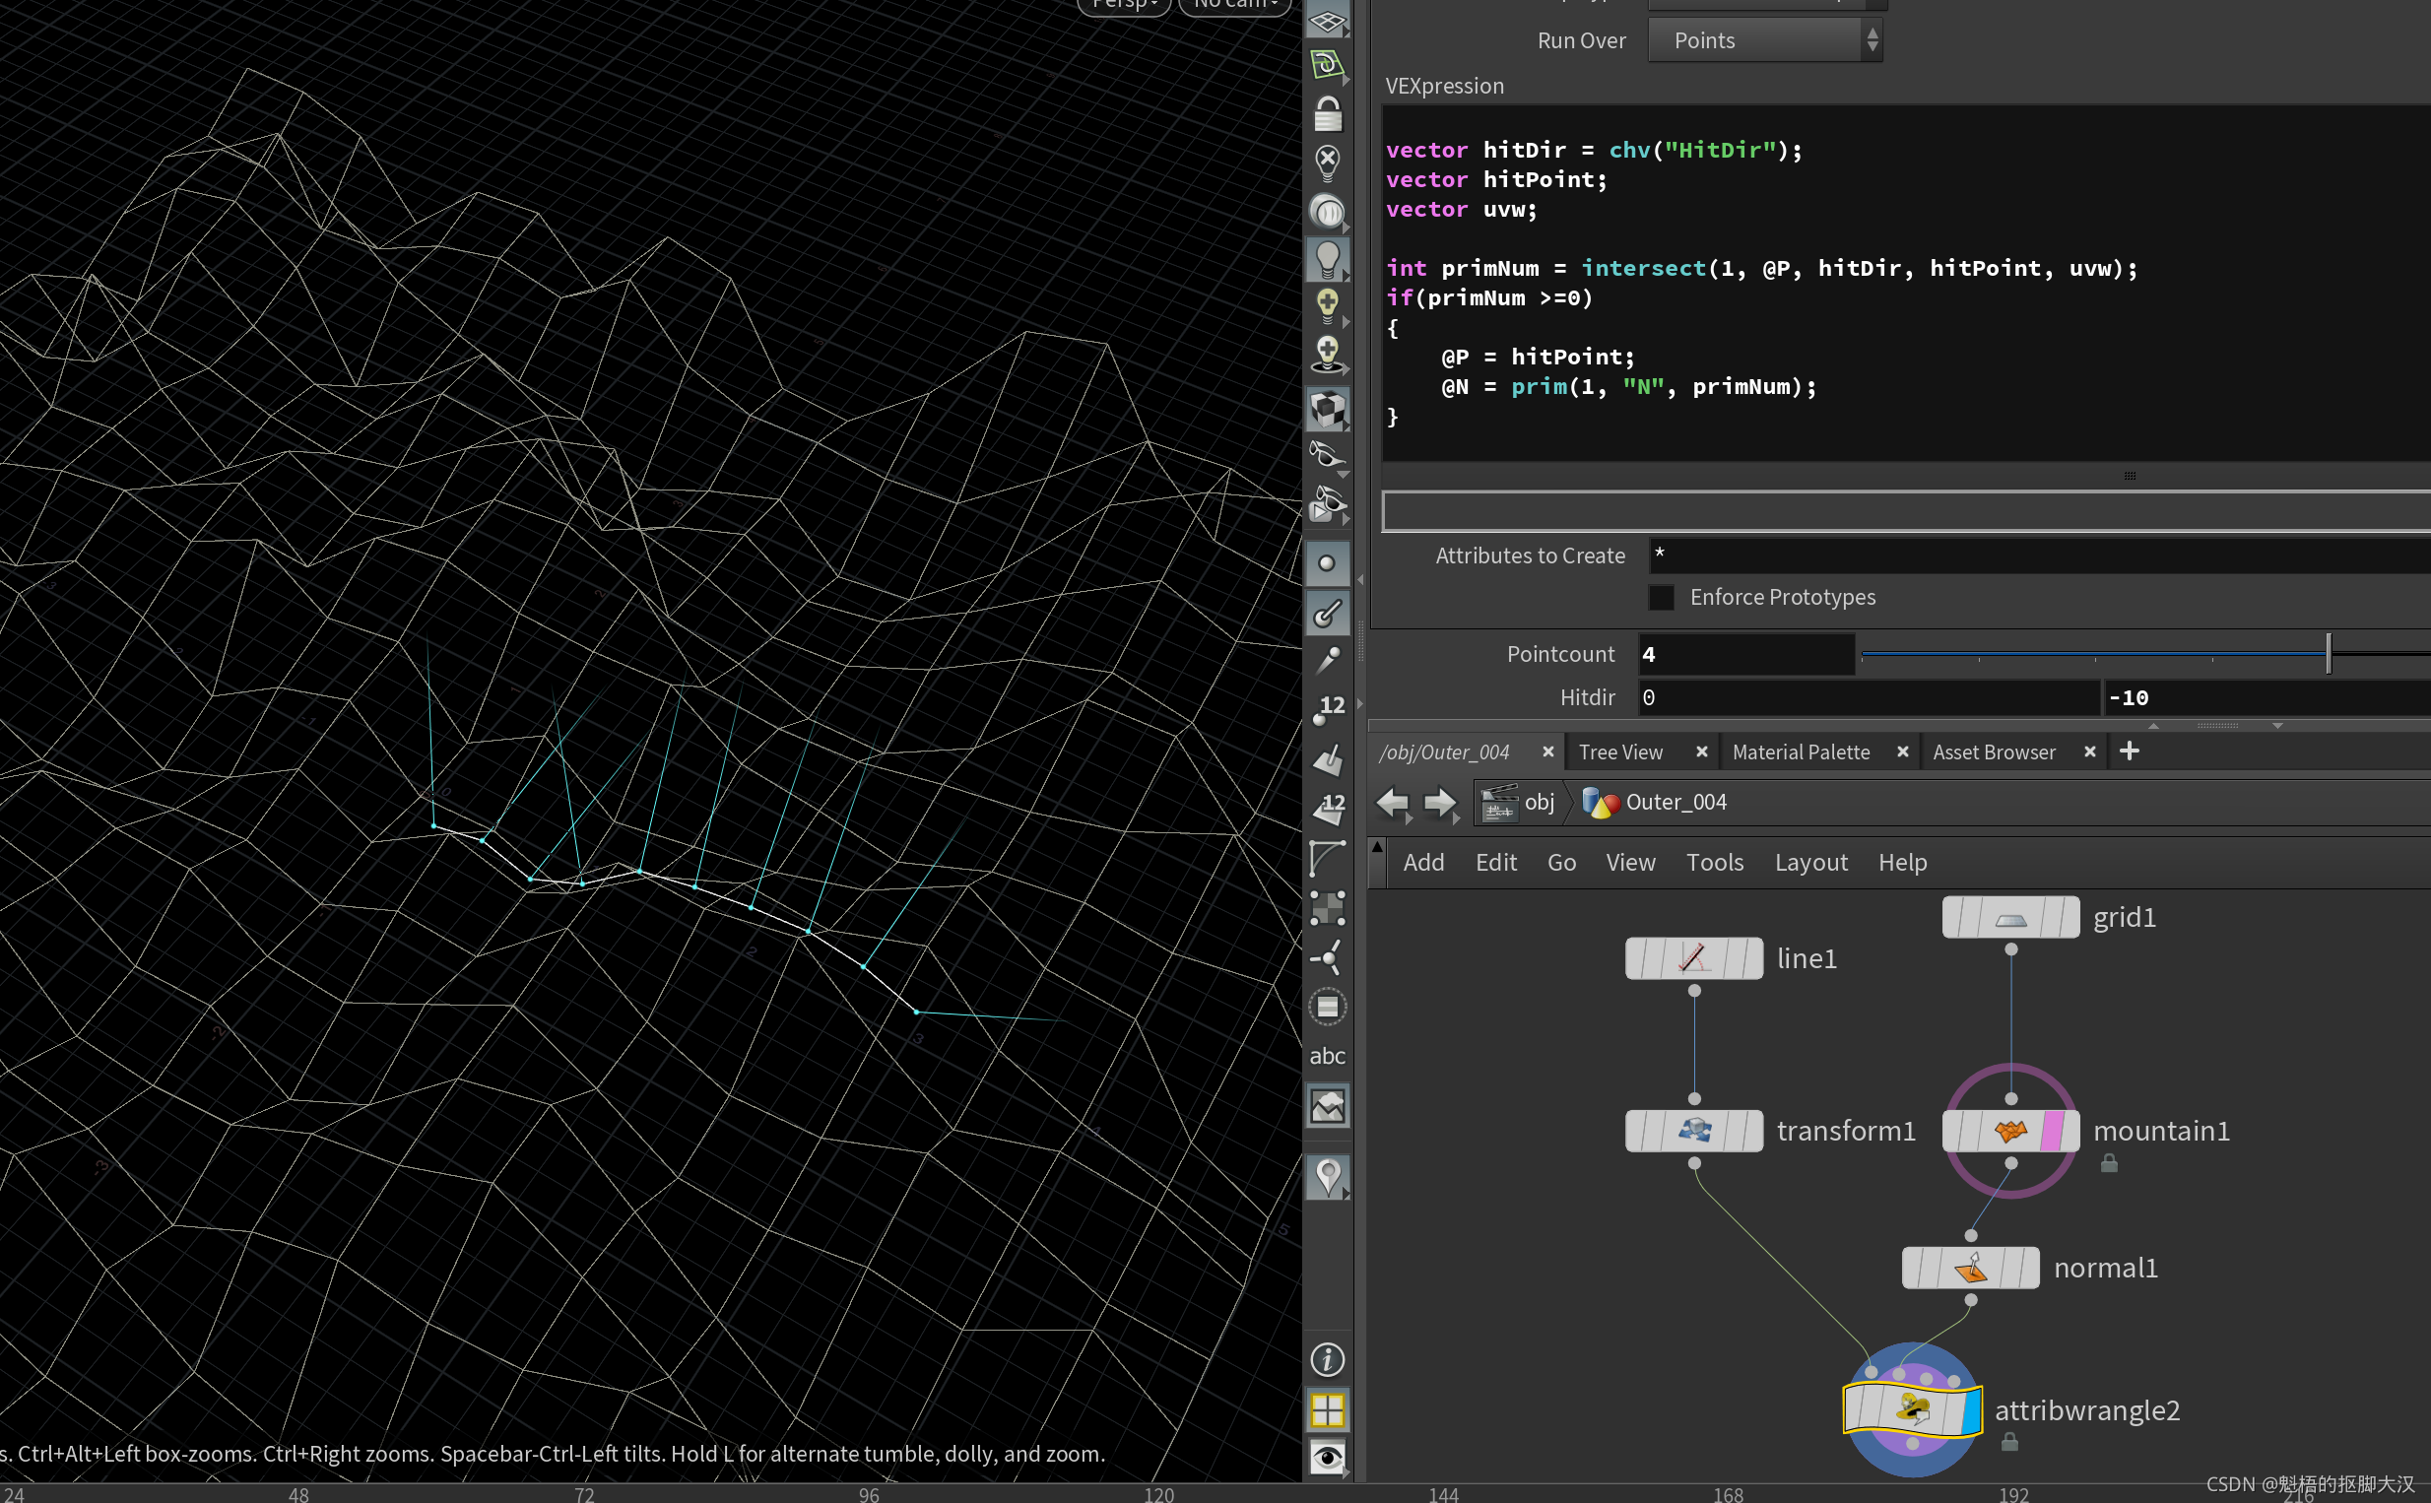
Task: Click the Pointcount slider track
Action: tap(2087, 654)
